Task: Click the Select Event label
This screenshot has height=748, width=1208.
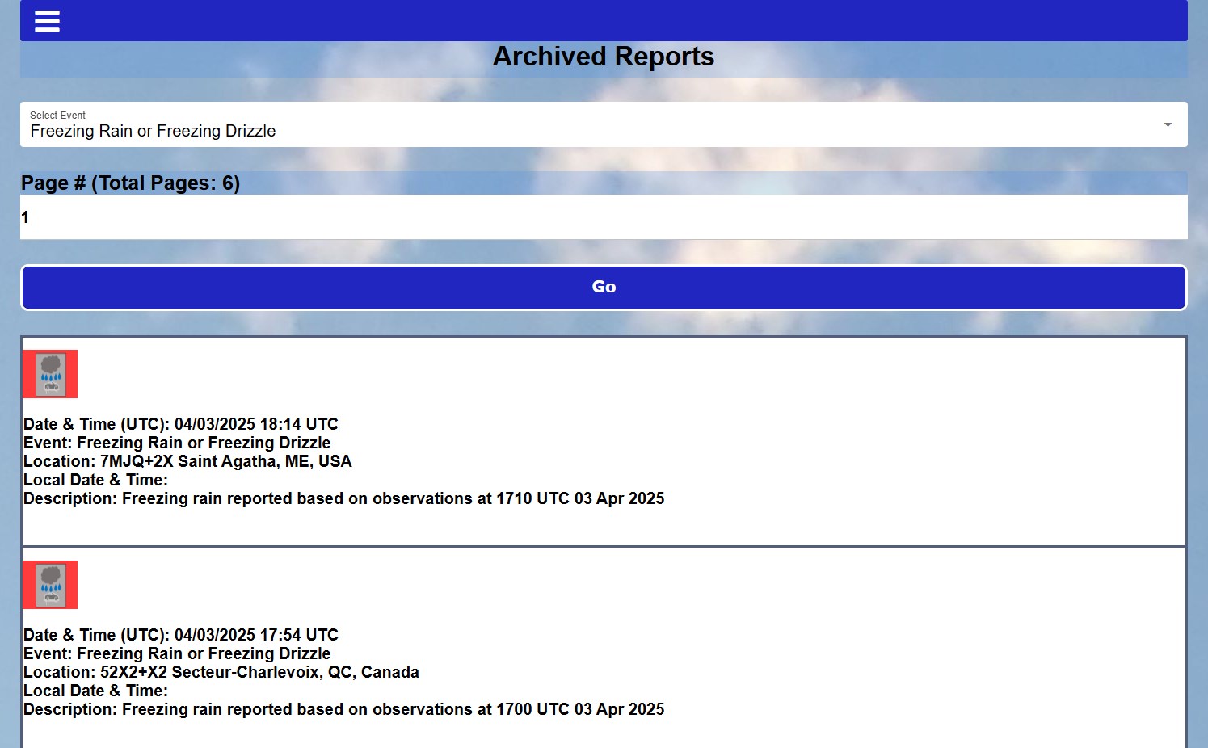Action: pos(57,115)
